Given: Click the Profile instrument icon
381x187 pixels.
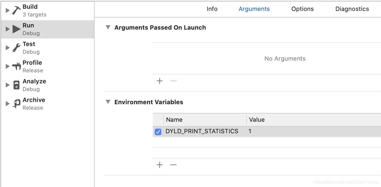Looking at the screenshot, I should coord(16,66).
